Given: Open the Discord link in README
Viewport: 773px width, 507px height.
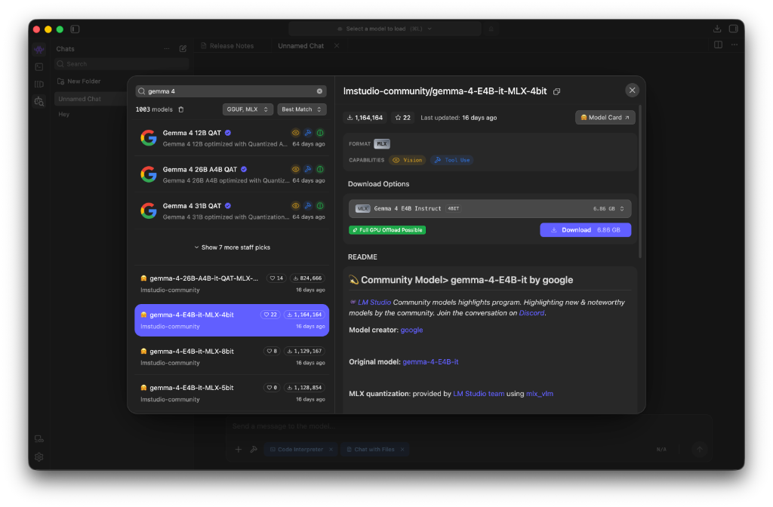Looking at the screenshot, I should click(x=531, y=313).
